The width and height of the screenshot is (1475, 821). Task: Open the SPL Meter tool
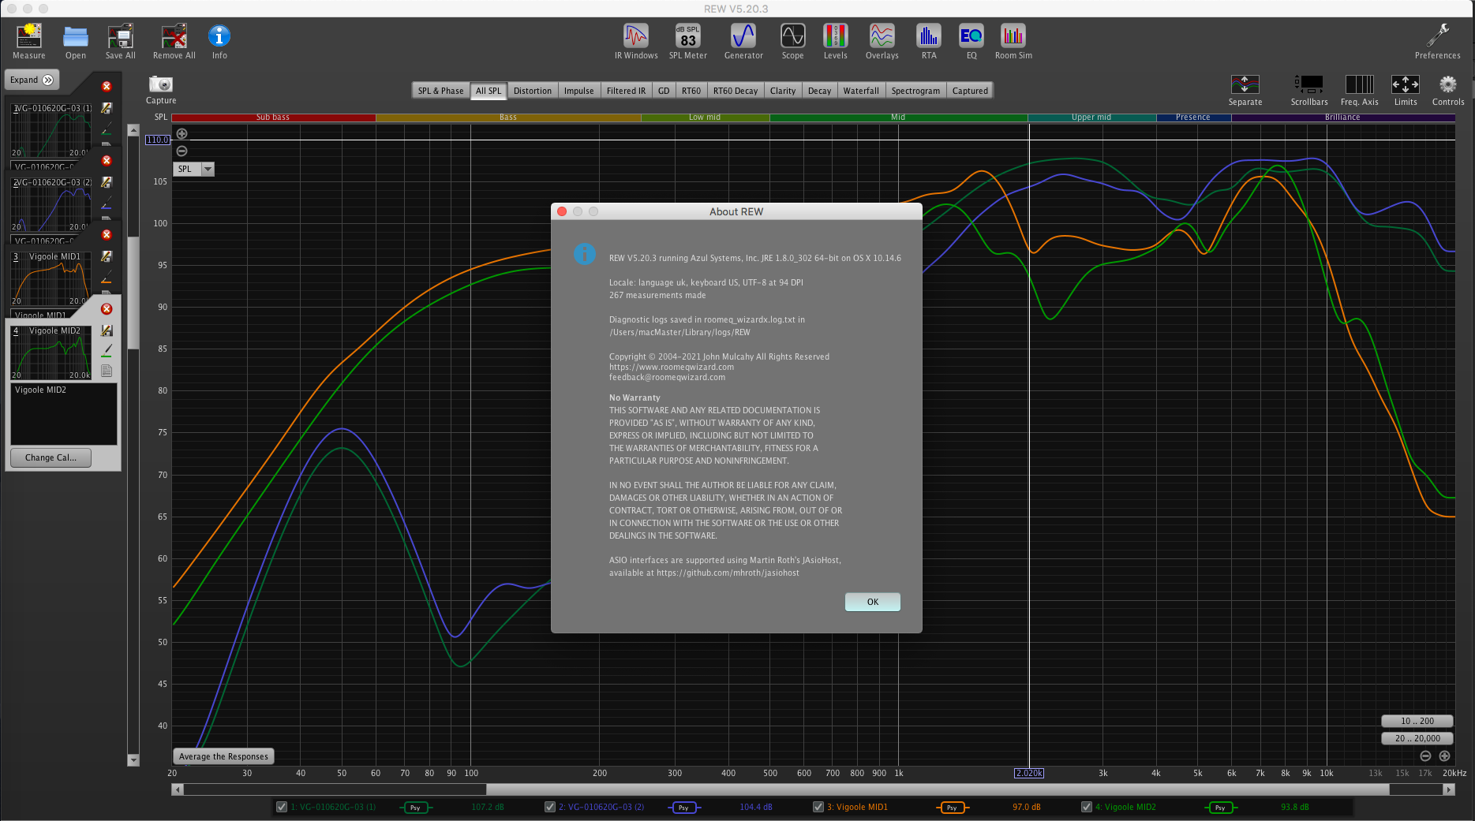(687, 37)
